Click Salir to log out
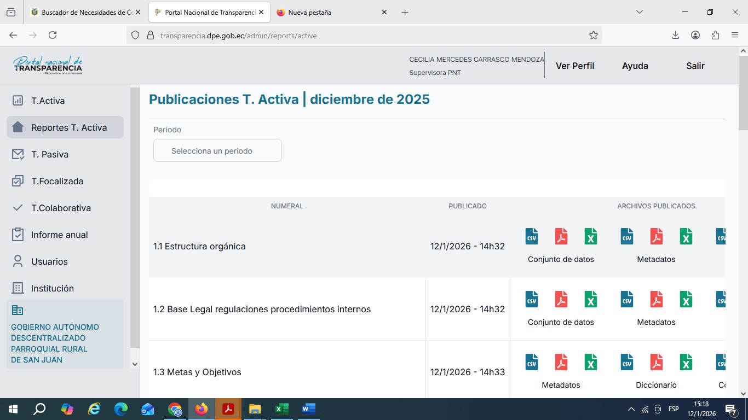This screenshot has height=420, width=748. click(695, 66)
